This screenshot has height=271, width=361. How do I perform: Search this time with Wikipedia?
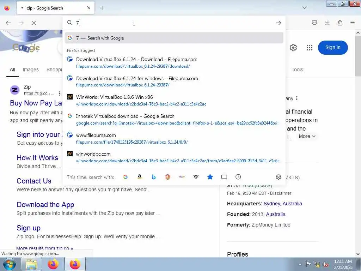tap(196, 177)
